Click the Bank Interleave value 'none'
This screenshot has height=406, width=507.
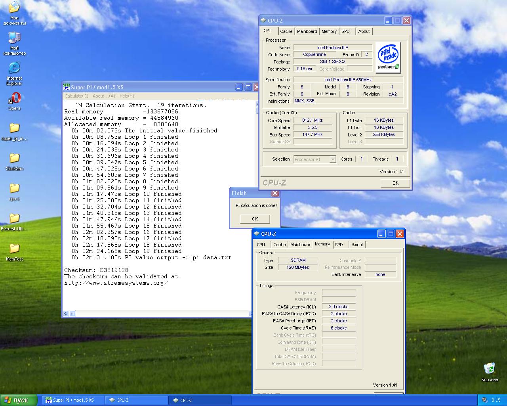pyautogui.click(x=380, y=274)
